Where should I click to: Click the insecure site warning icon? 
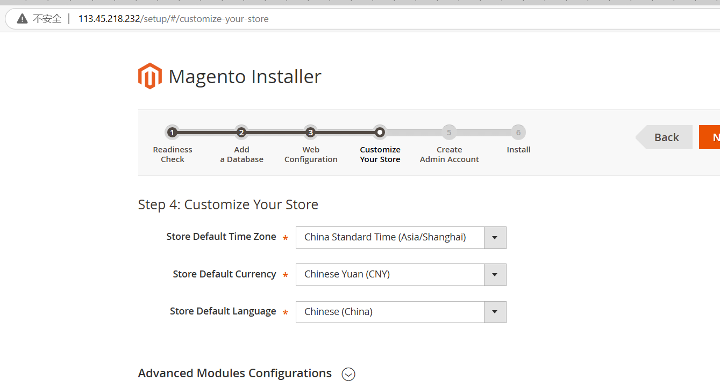(x=22, y=19)
